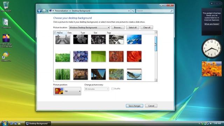Click the taskbar clock time

coord(217,123)
